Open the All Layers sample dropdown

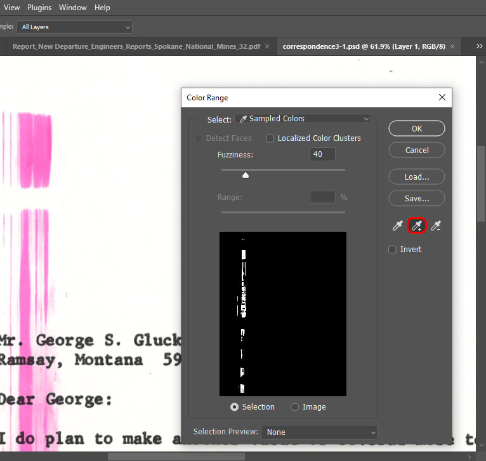point(74,27)
